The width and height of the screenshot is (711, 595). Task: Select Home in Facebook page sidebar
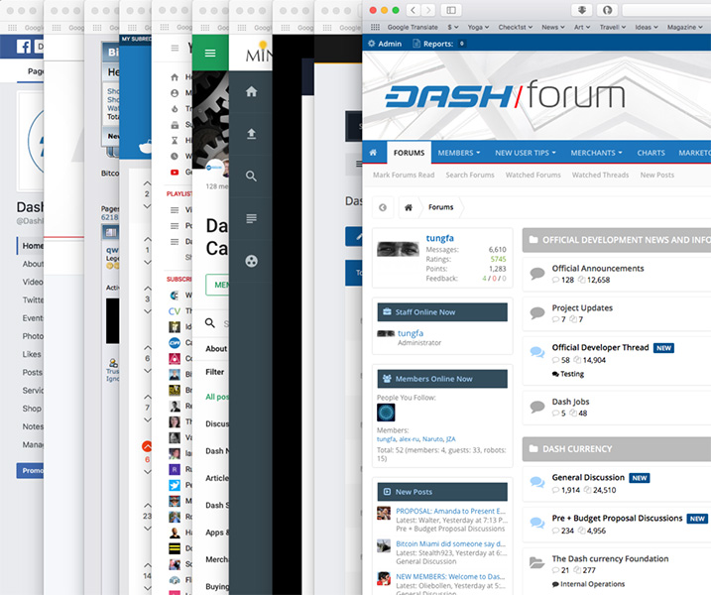pyautogui.click(x=33, y=245)
